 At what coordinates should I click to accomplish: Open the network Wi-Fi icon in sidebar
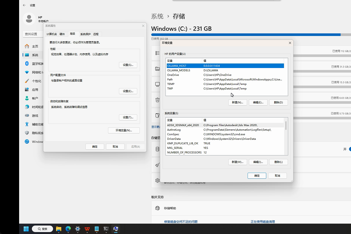tap(27, 72)
